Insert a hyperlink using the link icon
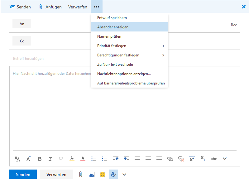 (170, 159)
